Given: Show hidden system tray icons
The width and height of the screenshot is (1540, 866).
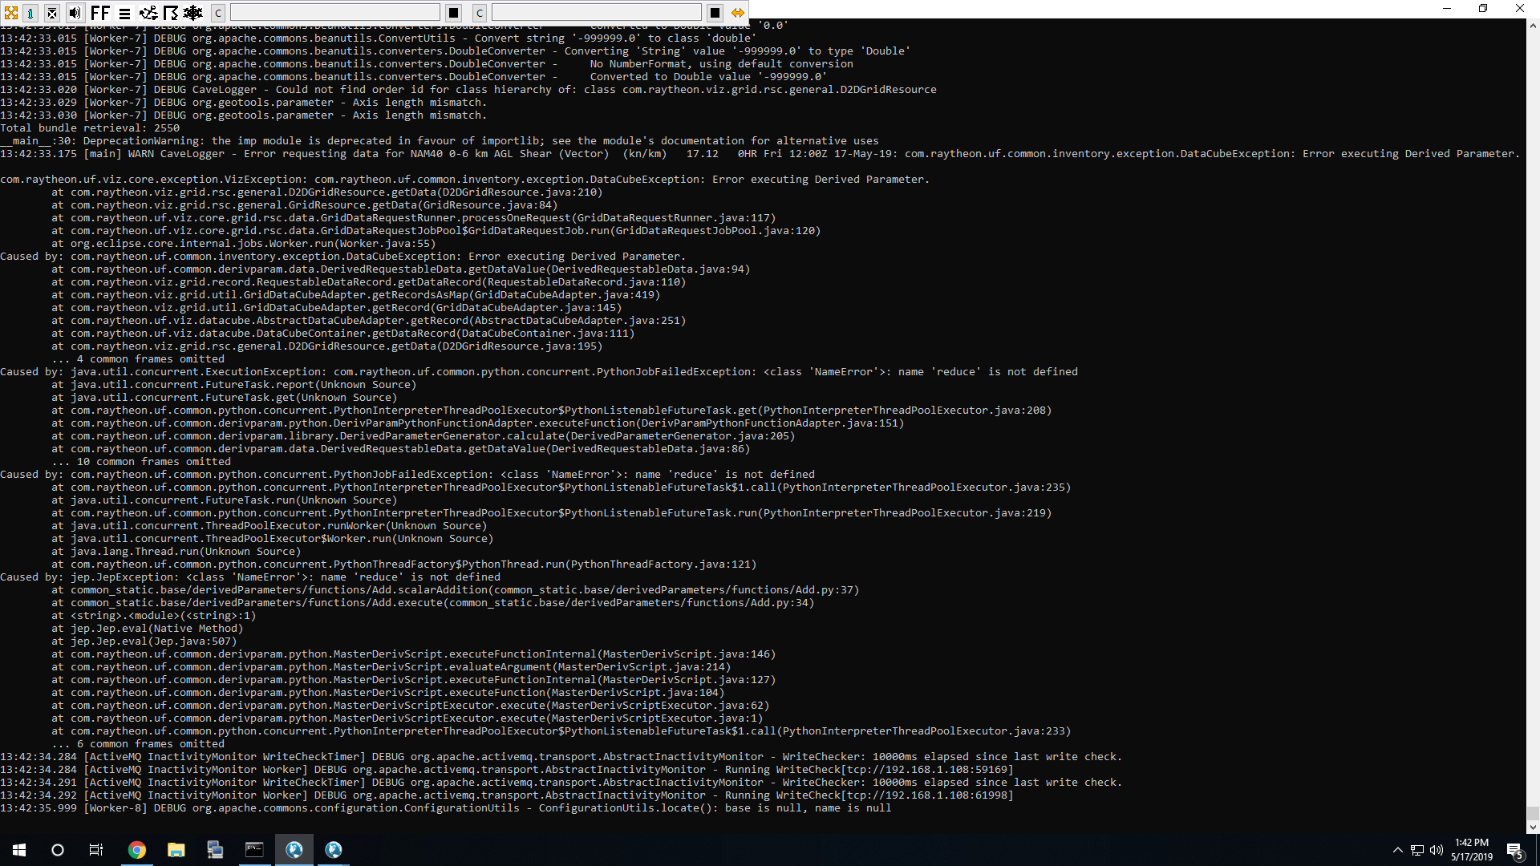Looking at the screenshot, I should [1397, 850].
